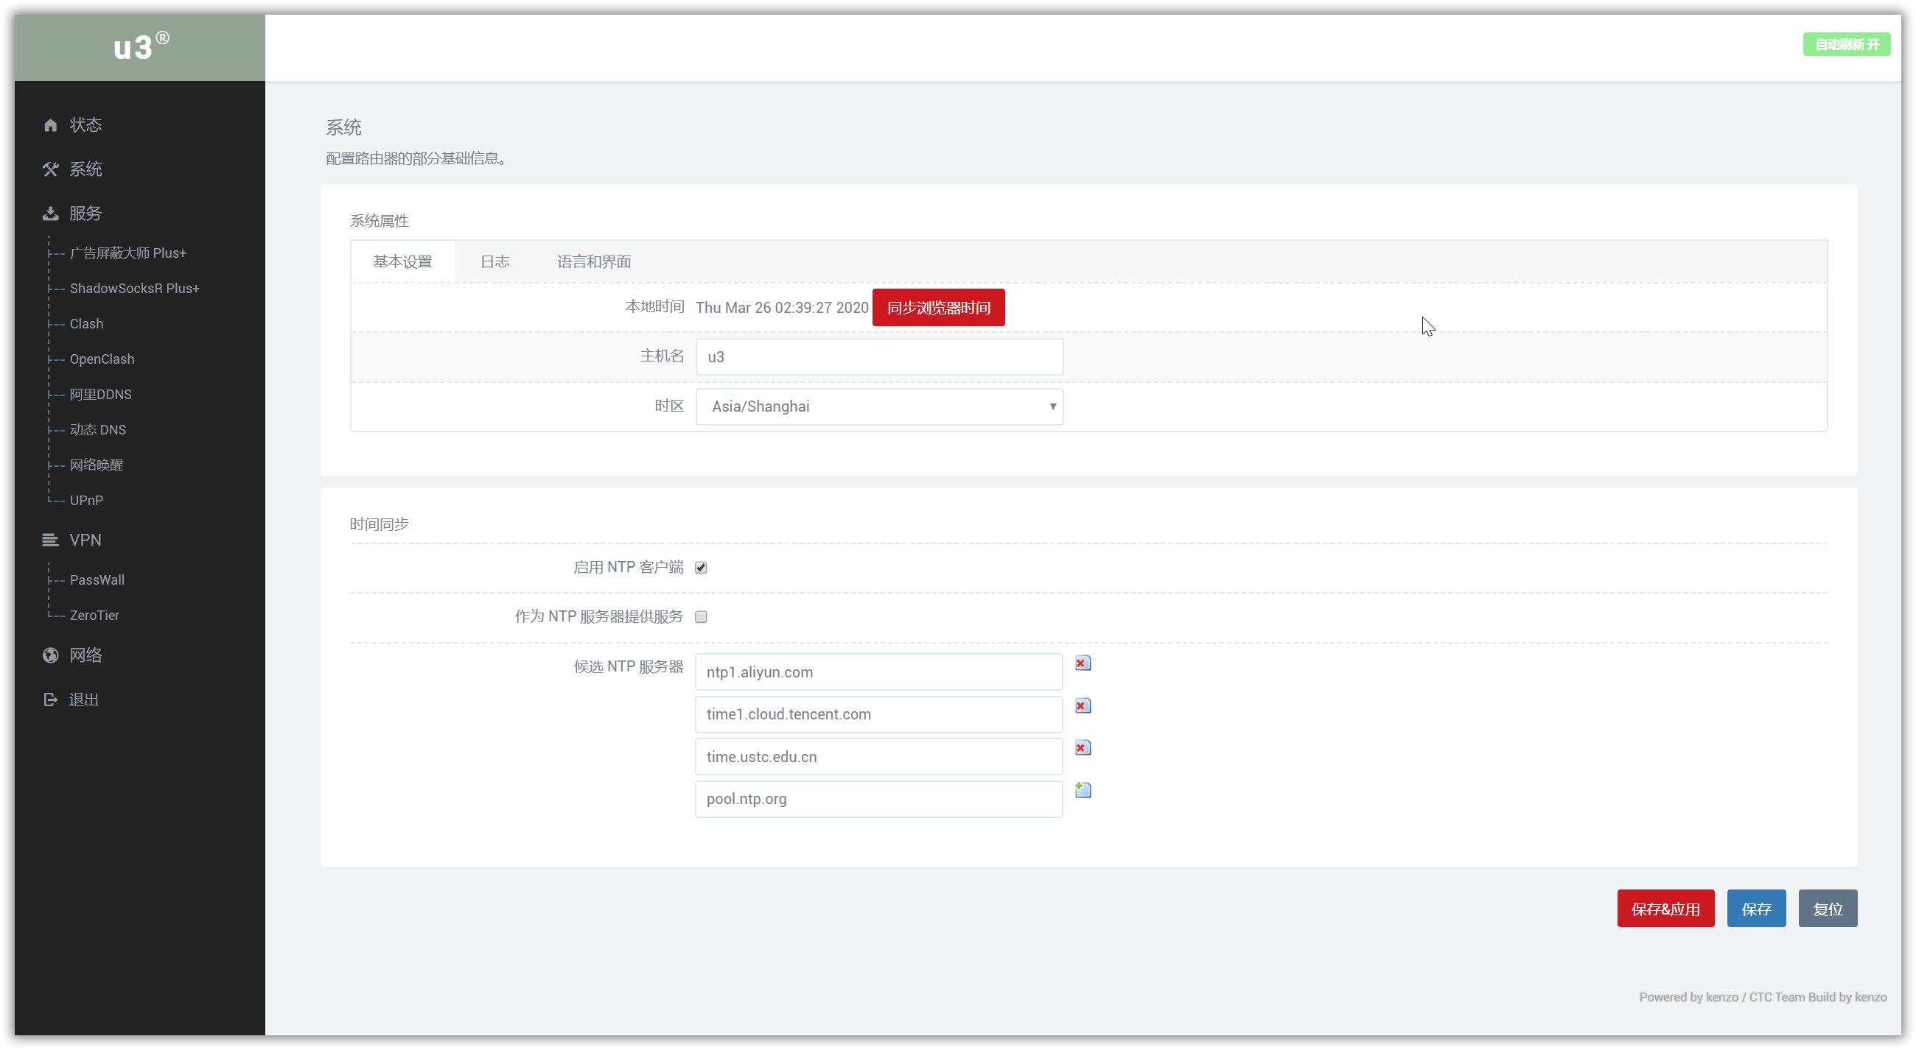
Task: Open the 时区 Asia/Shanghai dropdown
Action: (x=879, y=406)
